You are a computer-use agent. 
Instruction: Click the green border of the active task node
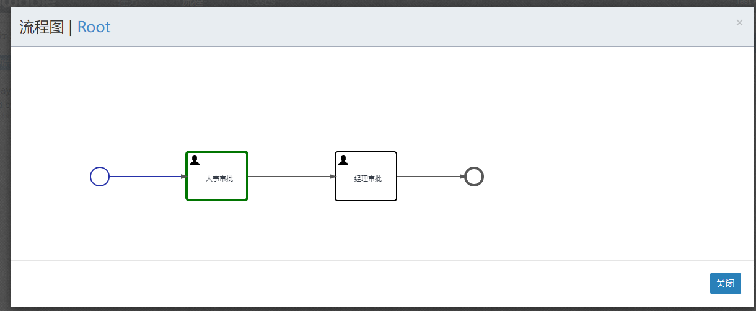point(217,152)
